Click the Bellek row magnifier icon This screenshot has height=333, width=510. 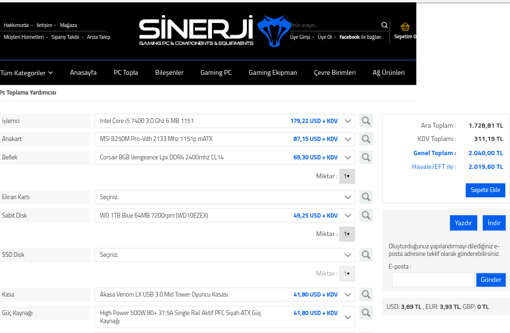[366, 157]
